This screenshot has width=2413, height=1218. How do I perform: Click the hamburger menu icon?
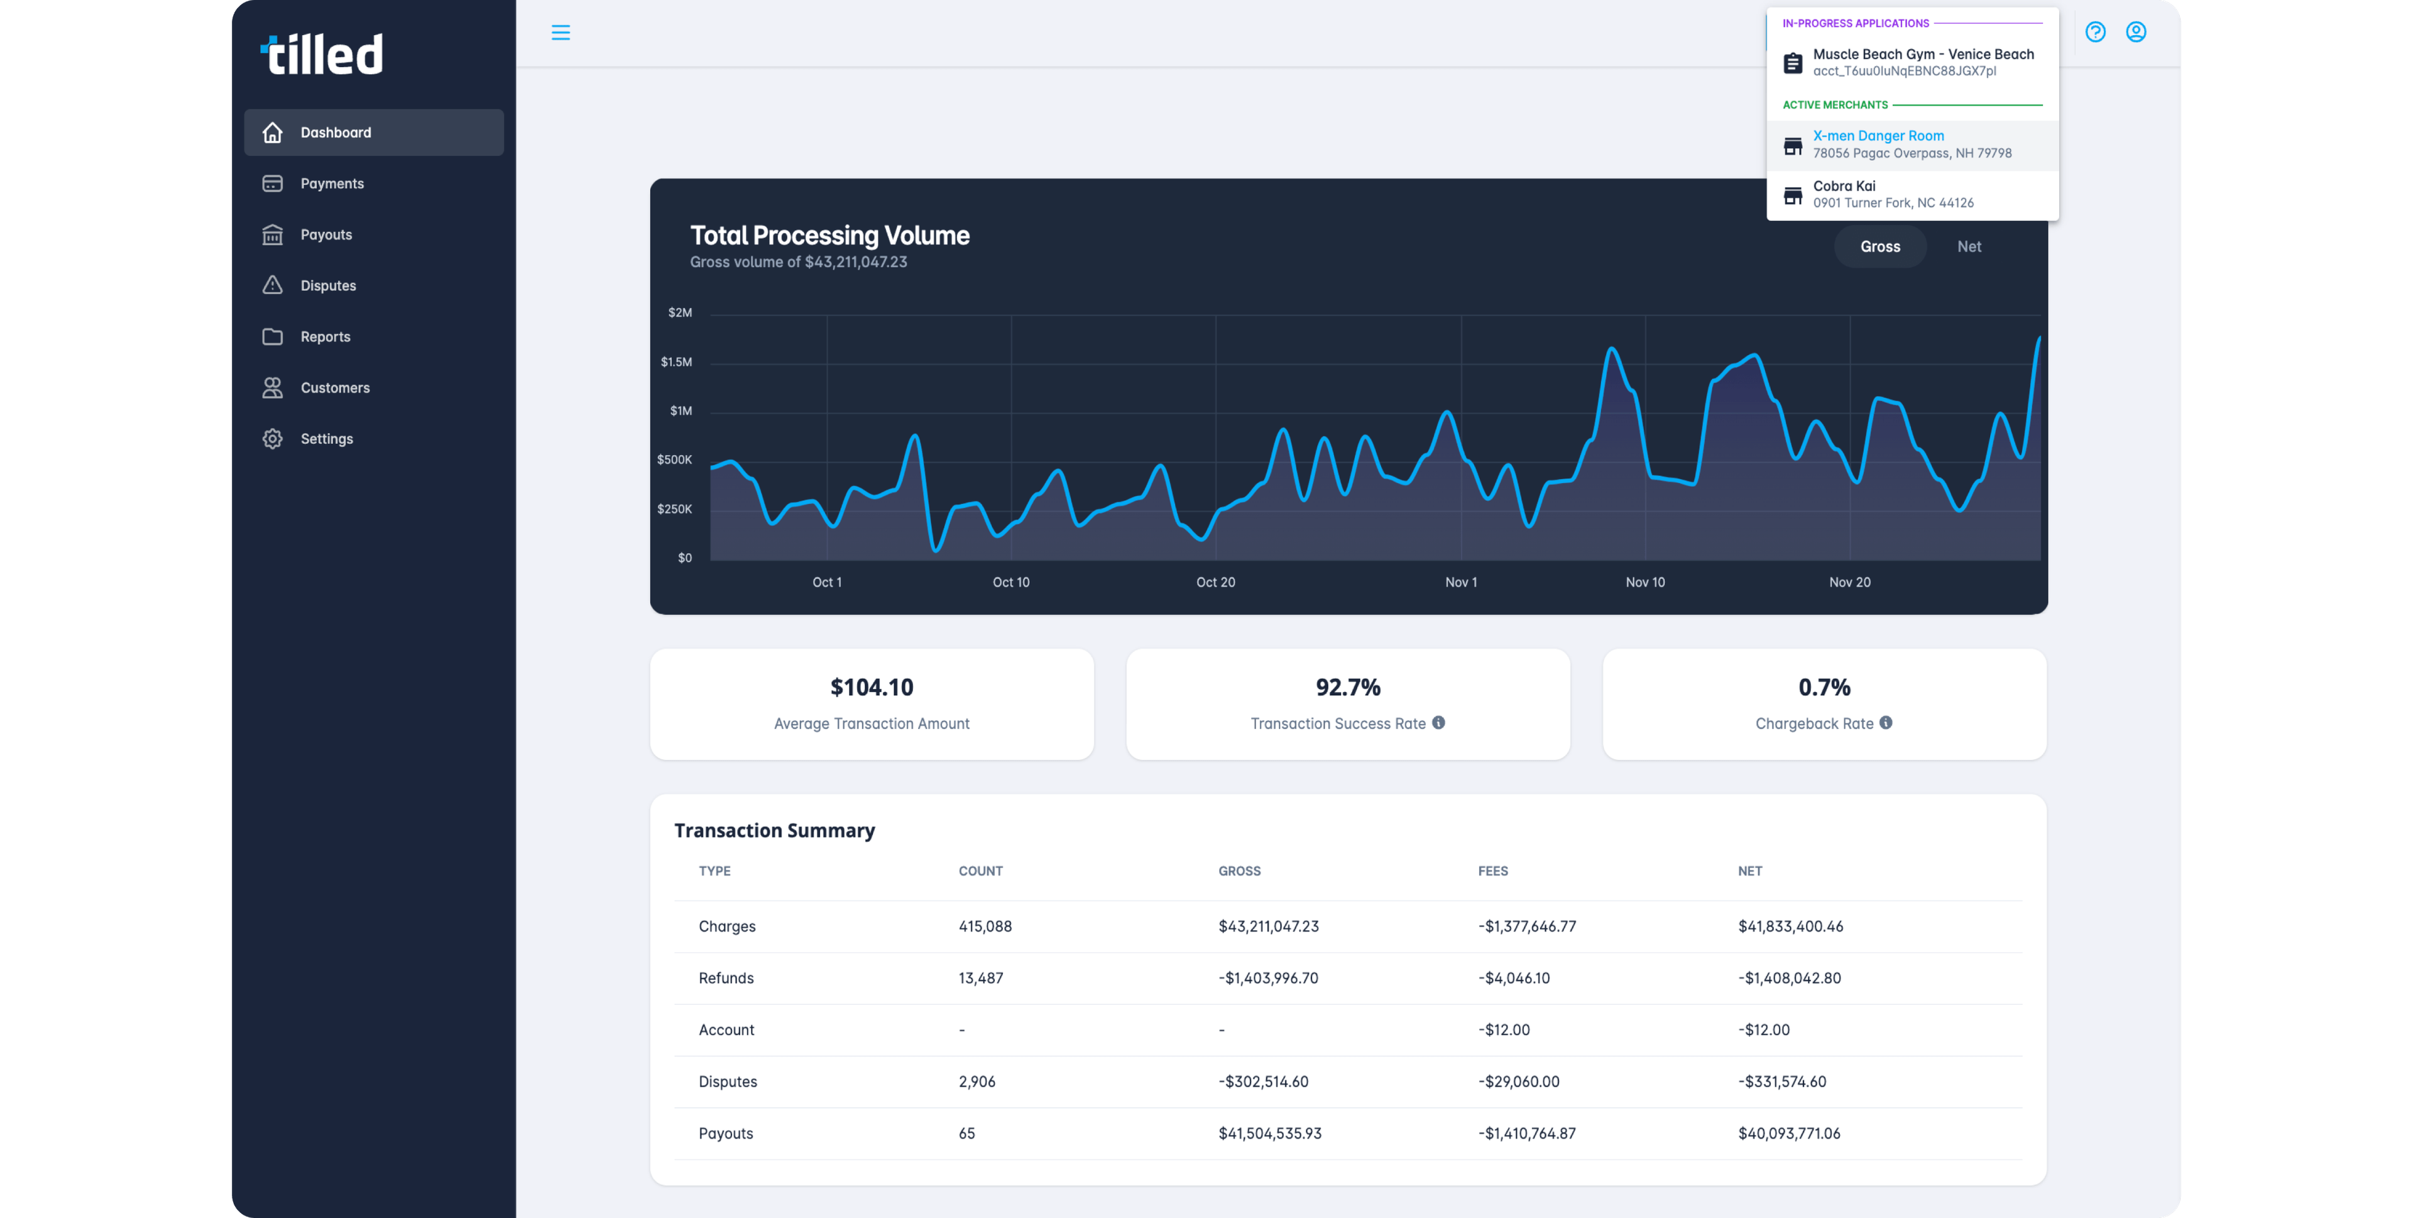(x=560, y=33)
